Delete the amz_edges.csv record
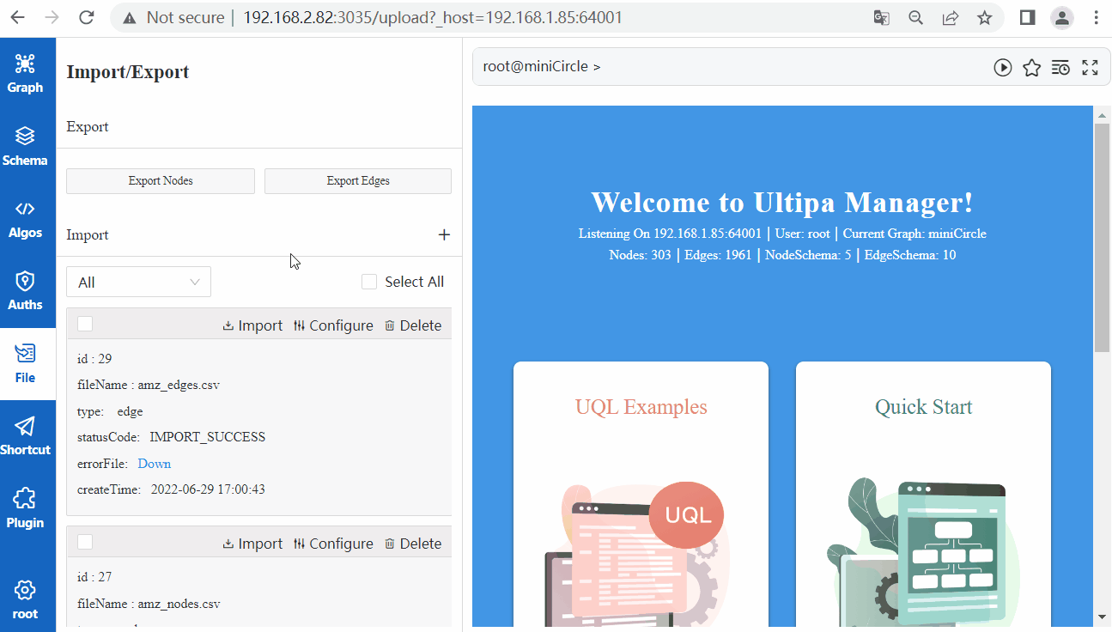The height and width of the screenshot is (632, 1112). (x=413, y=325)
